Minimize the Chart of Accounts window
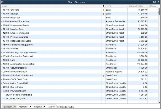This screenshot has width=161, height=109. click(x=151, y=2)
